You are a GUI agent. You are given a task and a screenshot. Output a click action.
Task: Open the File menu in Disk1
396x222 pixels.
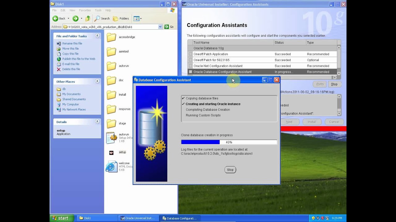(54, 10)
